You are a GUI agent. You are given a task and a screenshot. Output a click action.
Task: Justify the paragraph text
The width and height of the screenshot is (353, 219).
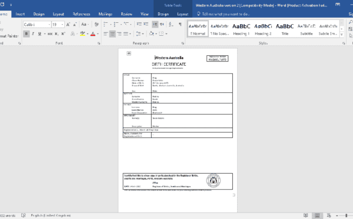pyautogui.click(x=126, y=33)
